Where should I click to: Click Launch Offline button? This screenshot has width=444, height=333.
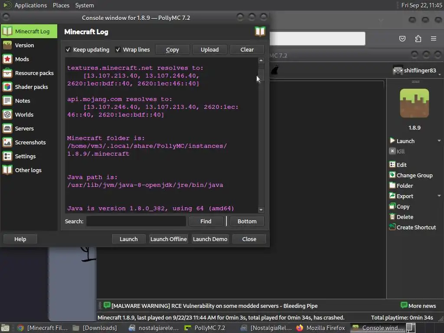pyautogui.click(x=169, y=239)
